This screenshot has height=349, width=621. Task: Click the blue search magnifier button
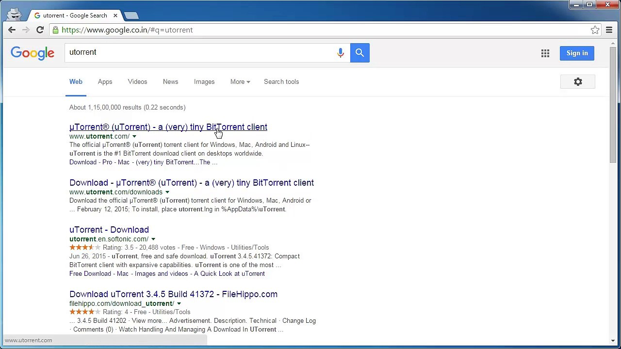click(360, 53)
